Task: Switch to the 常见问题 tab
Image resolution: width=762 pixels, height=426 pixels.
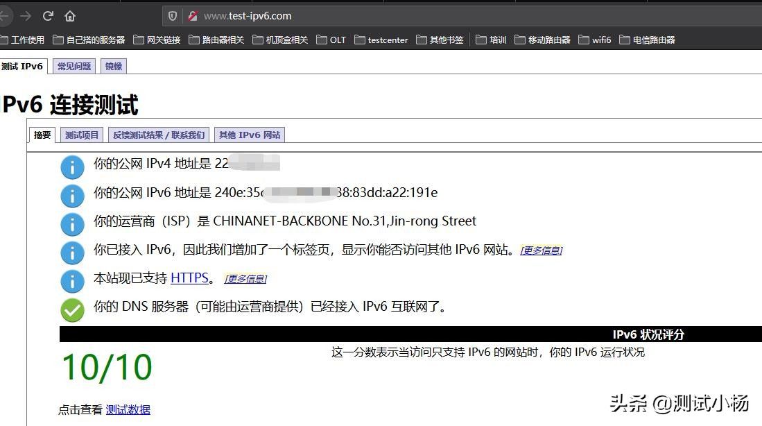Action: 74,67
